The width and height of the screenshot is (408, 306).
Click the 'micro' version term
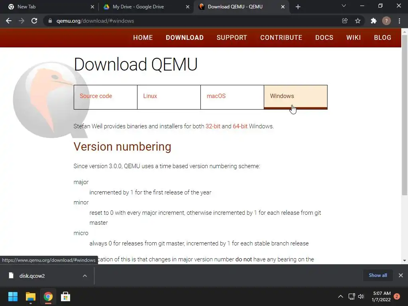81,233
